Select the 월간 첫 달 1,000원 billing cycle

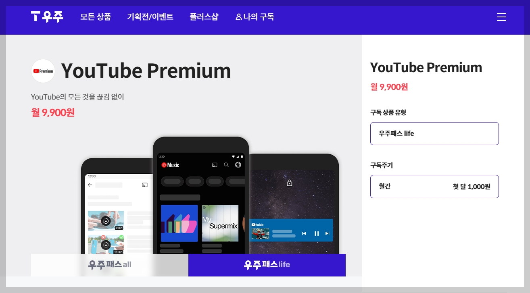[x=434, y=187]
